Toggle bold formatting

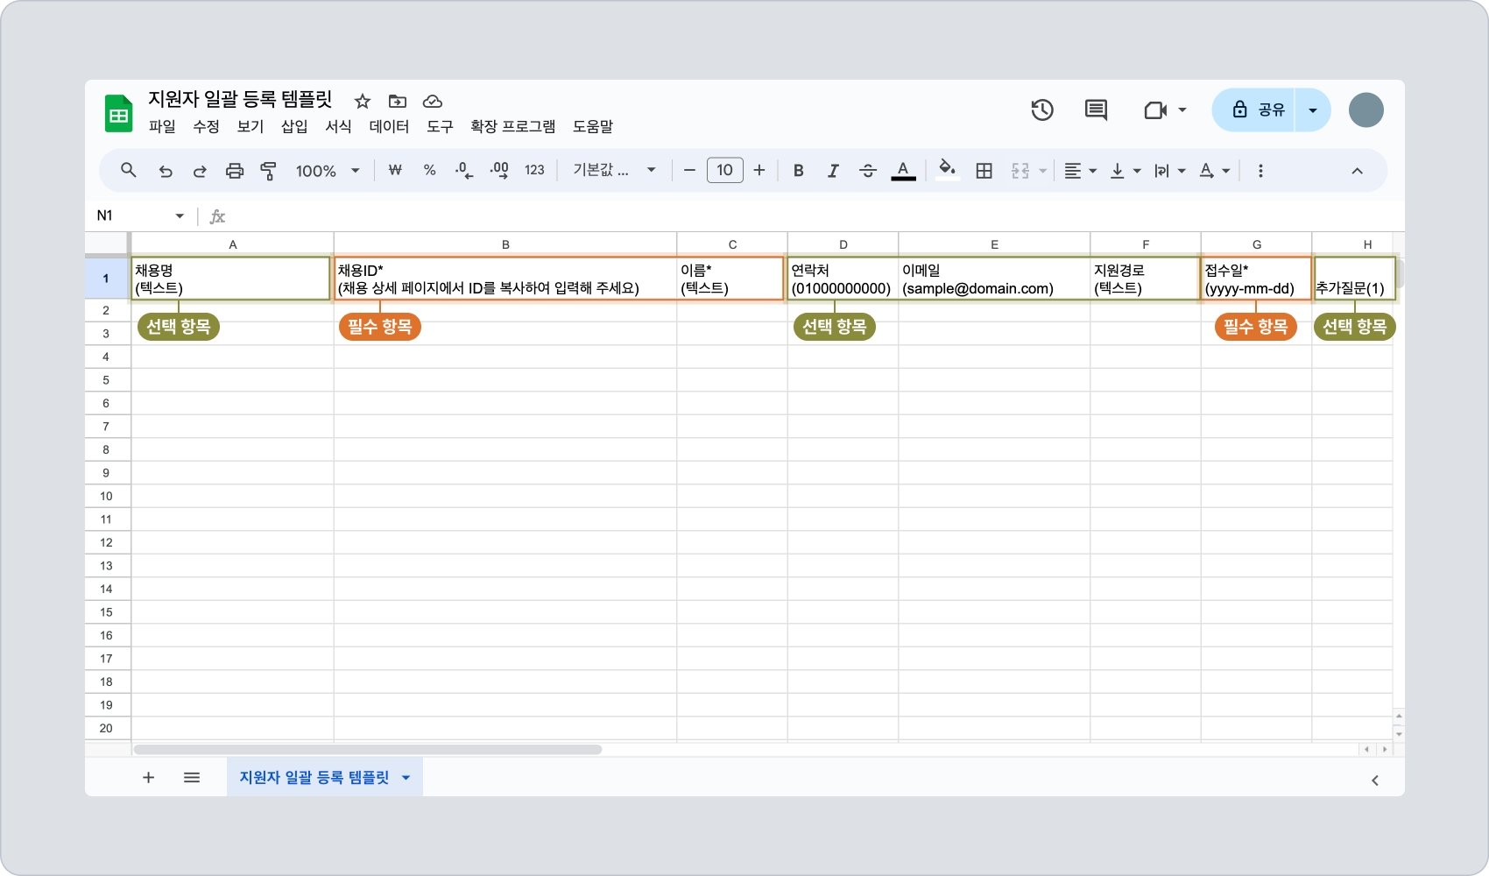798,171
